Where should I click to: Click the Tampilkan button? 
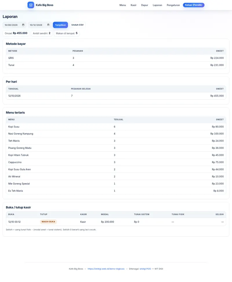click(60, 25)
